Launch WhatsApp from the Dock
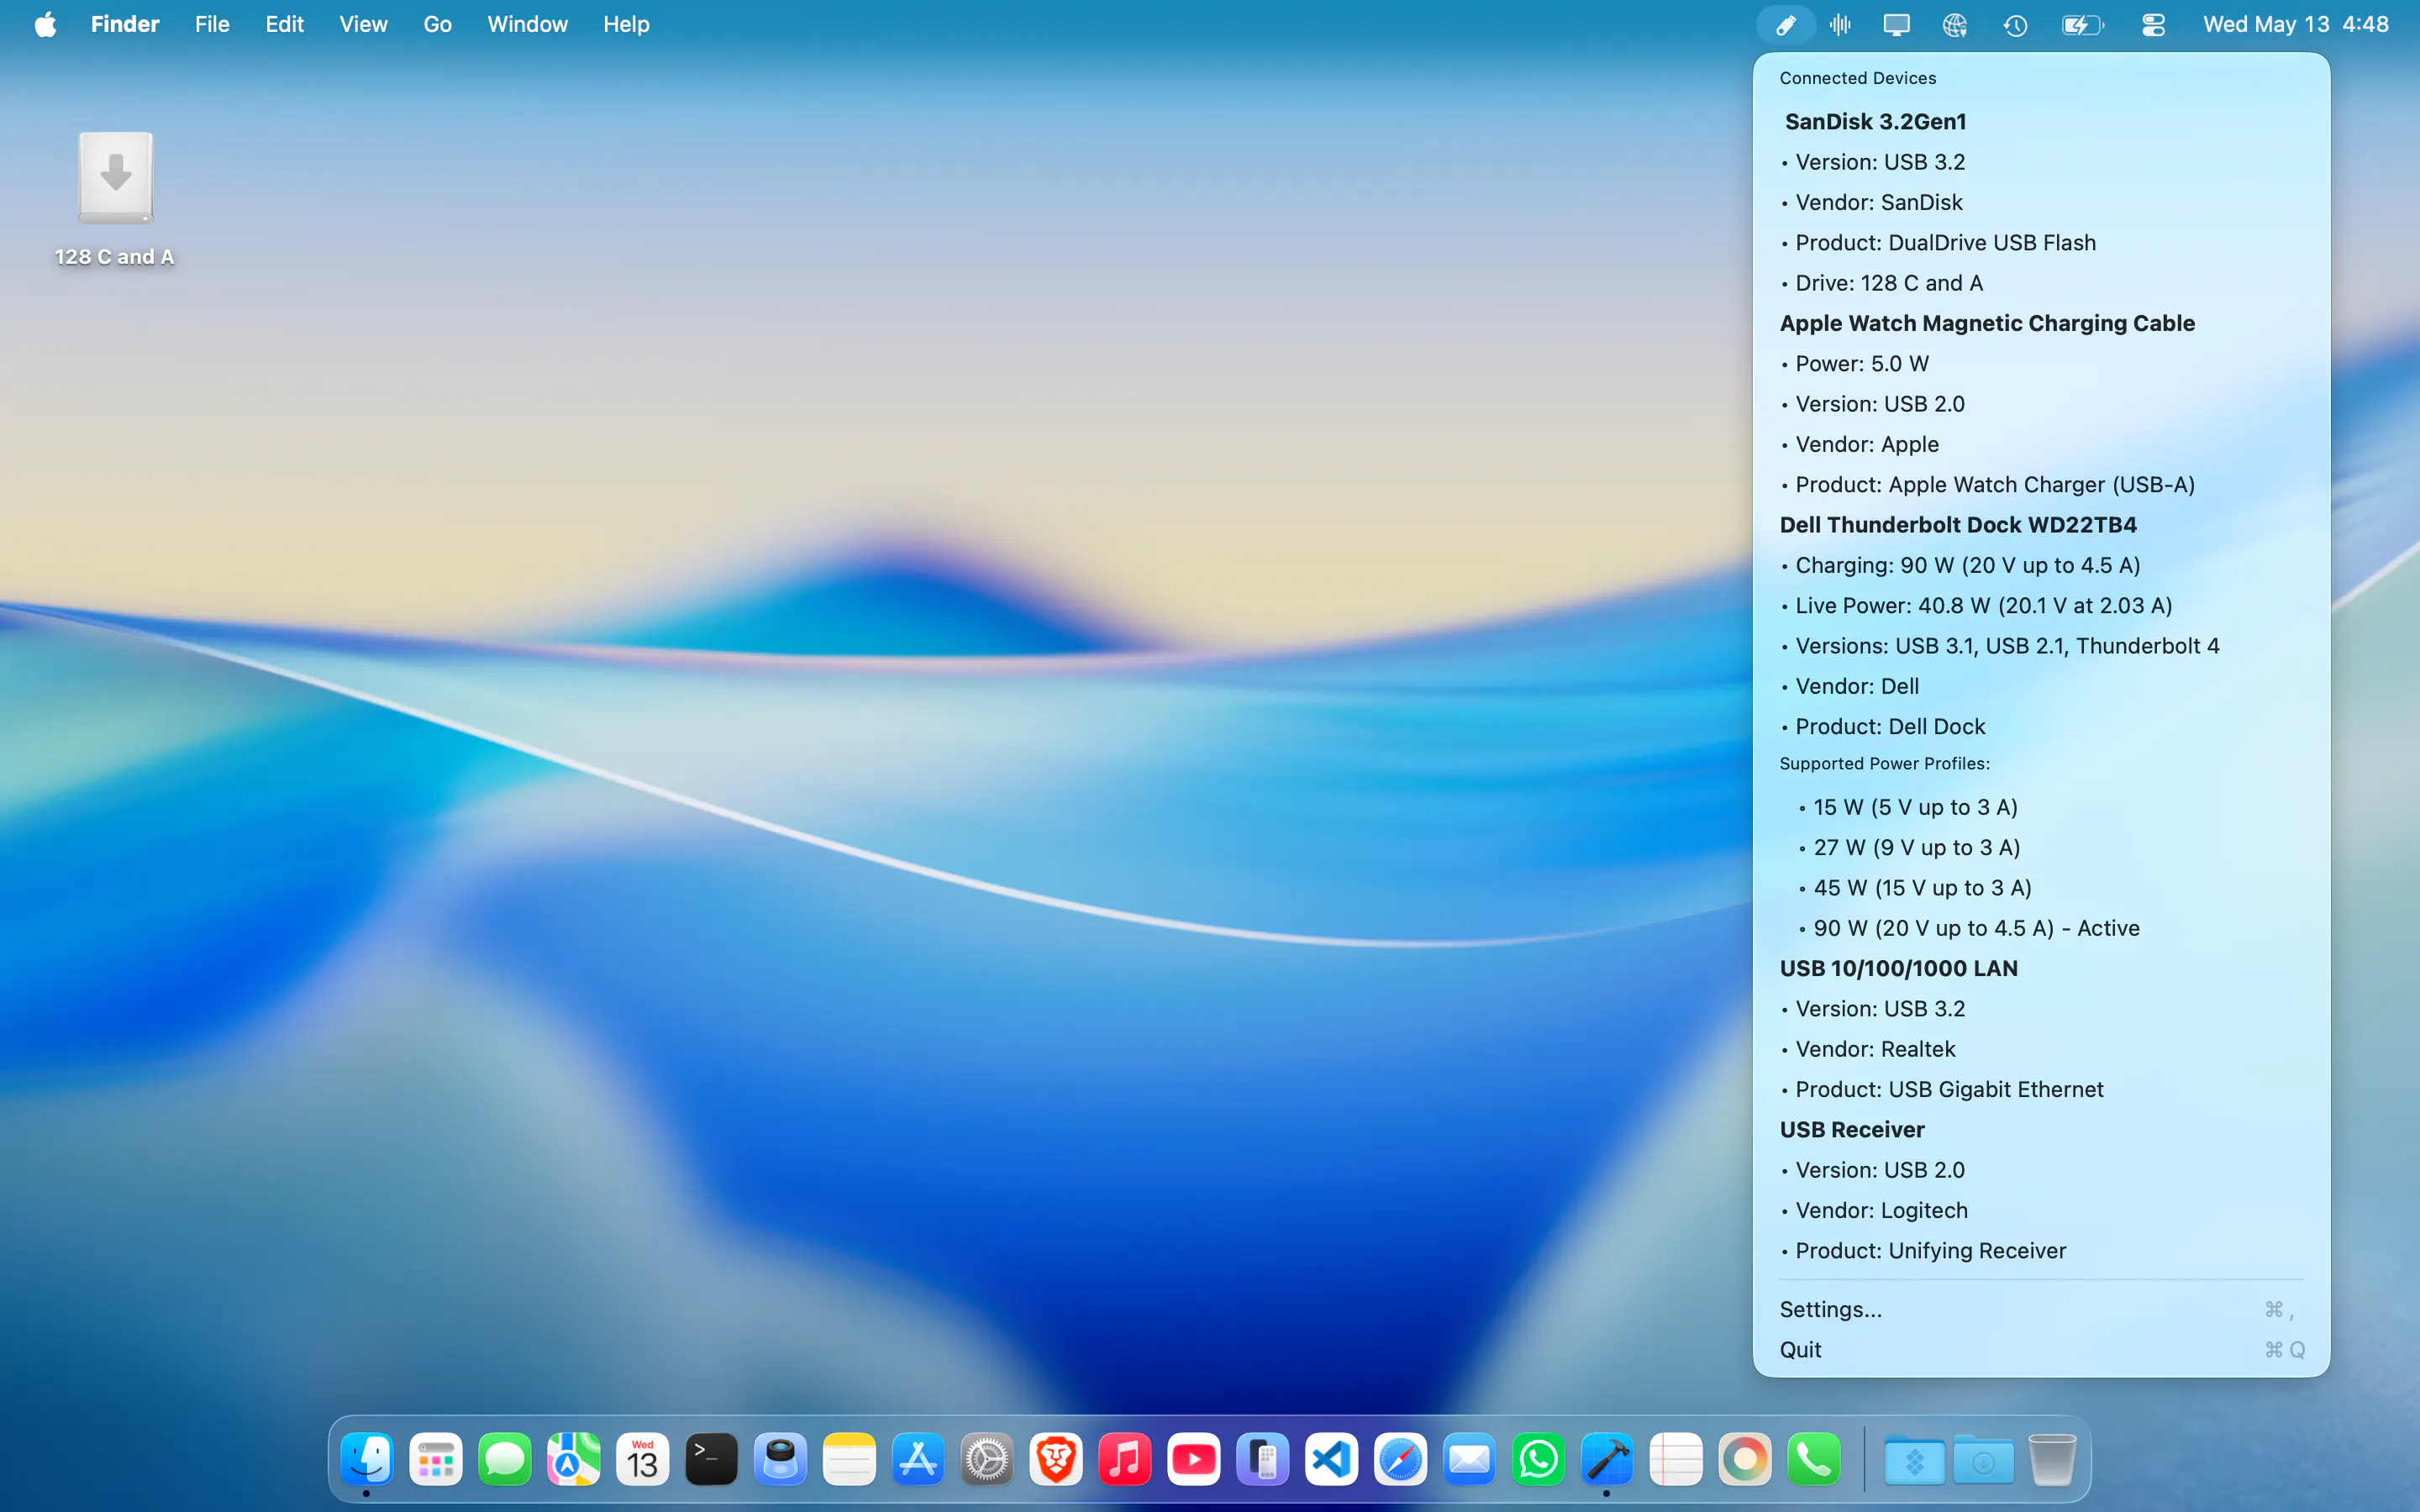Screen dimensions: 2420x1512 (x=1539, y=1459)
